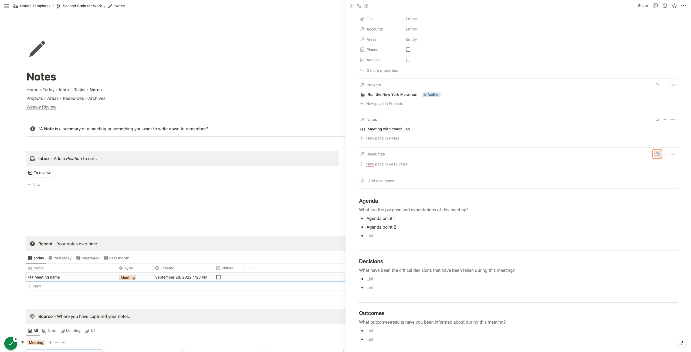
Task: Open Resources relation more options
Action: click(673, 154)
